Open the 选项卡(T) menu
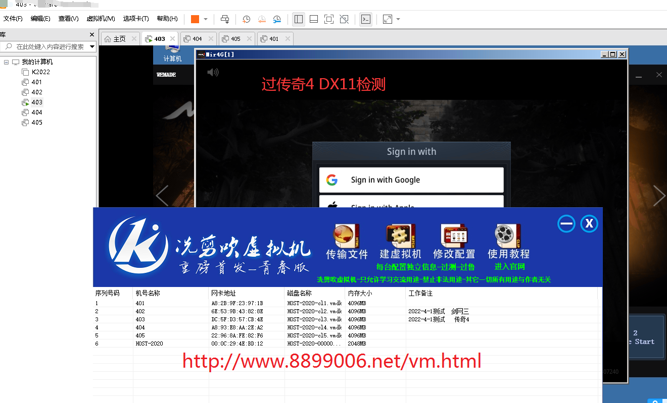The image size is (667, 403). pos(136,19)
